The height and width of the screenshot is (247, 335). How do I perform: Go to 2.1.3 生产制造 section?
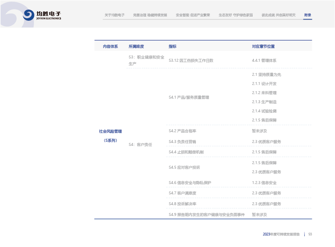click(x=264, y=102)
